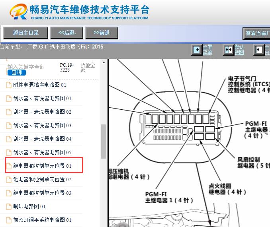The image size is (270, 227).
Task: Return to main catalog with 返回主目录
Action: tap(25, 33)
